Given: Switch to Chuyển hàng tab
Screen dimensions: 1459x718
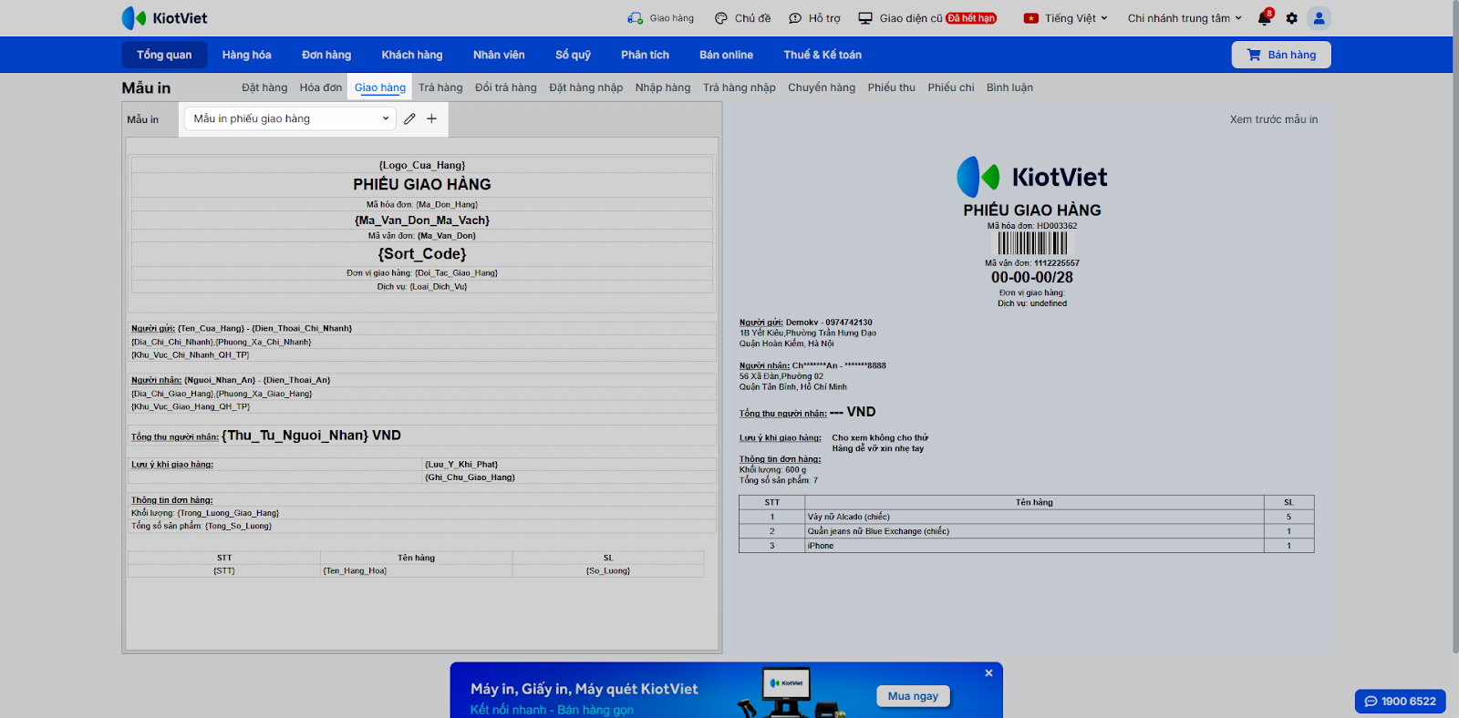Looking at the screenshot, I should click(x=822, y=87).
